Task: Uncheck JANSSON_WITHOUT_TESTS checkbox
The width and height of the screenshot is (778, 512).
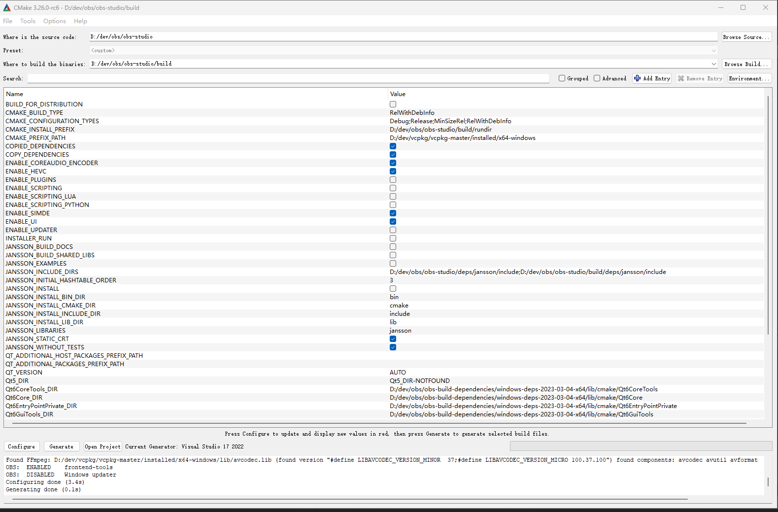Action: coord(393,347)
